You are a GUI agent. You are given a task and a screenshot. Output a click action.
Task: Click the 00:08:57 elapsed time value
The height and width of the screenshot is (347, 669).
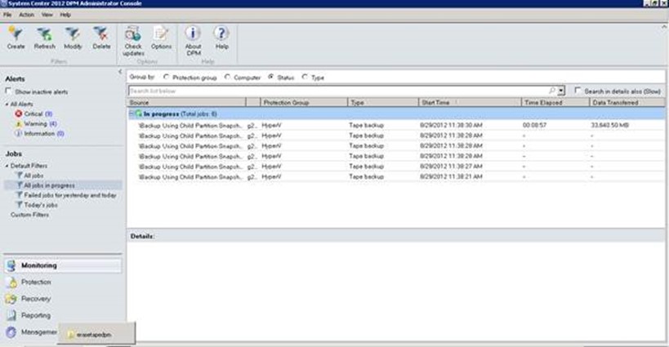pyautogui.click(x=534, y=126)
